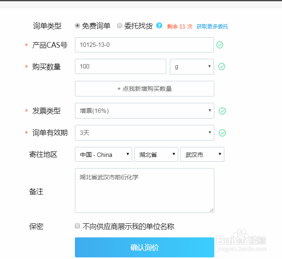
Task: Click the 产品CAS号 input field
Action: 144,45
